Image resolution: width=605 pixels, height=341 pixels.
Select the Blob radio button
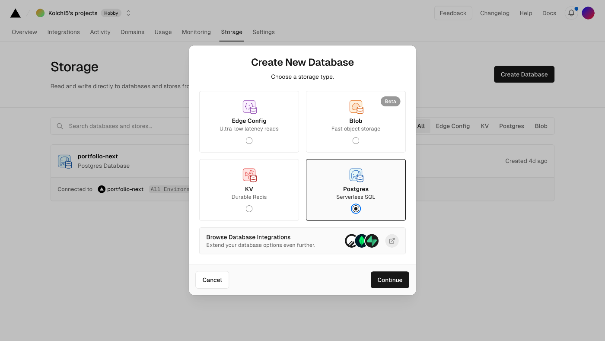tap(356, 140)
